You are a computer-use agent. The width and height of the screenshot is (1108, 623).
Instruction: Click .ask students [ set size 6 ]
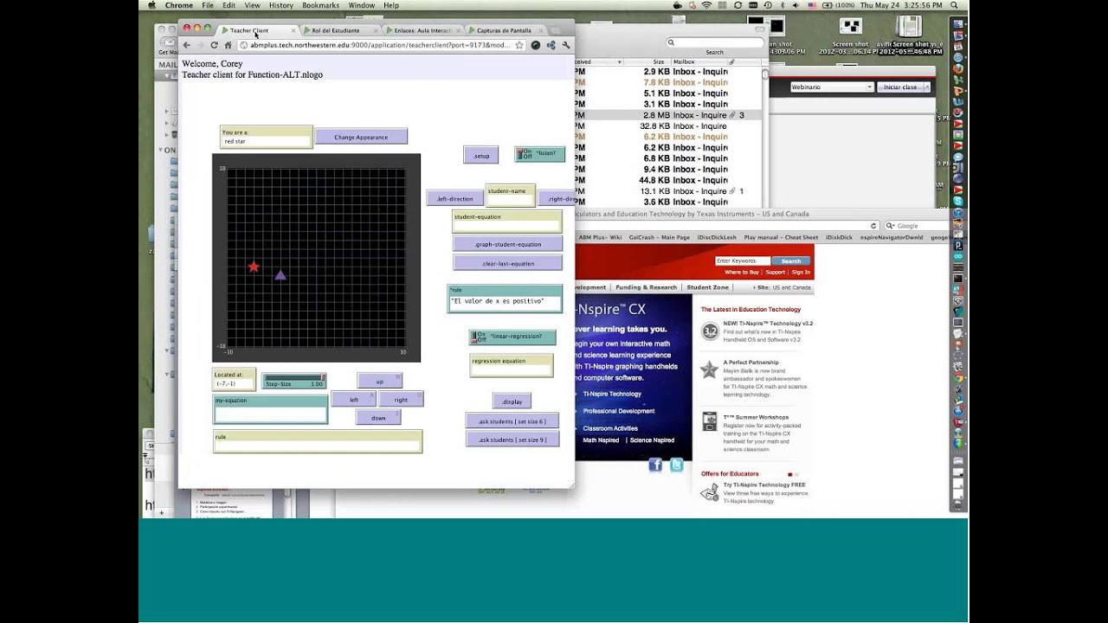point(512,421)
